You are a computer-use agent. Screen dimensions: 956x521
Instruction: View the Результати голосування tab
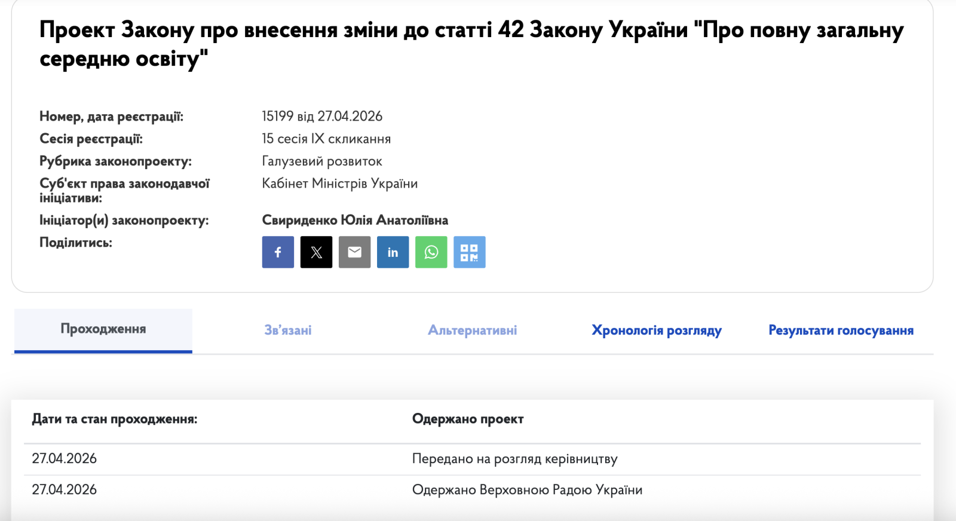tap(841, 330)
